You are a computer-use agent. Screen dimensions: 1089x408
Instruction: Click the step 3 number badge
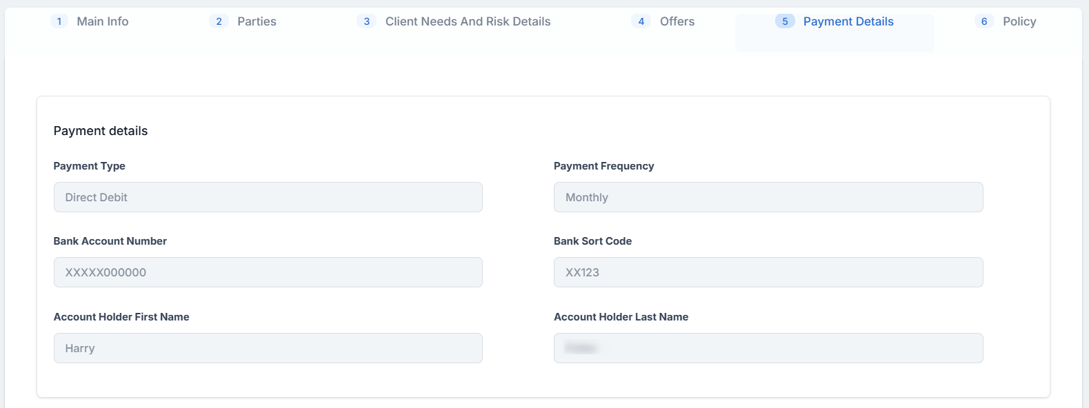367,21
